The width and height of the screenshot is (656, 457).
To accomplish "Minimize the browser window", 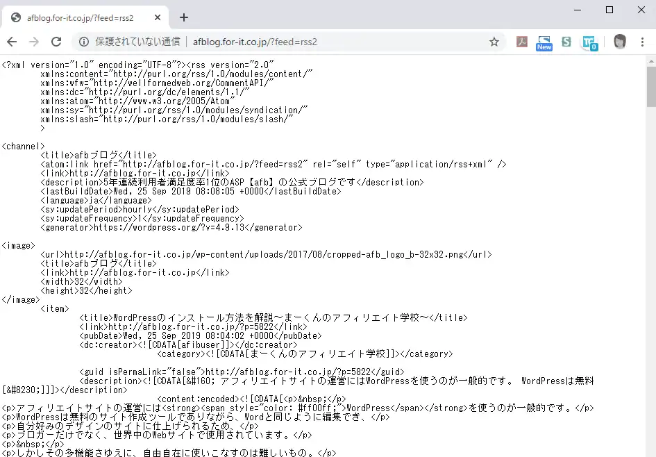I will coord(578,10).
